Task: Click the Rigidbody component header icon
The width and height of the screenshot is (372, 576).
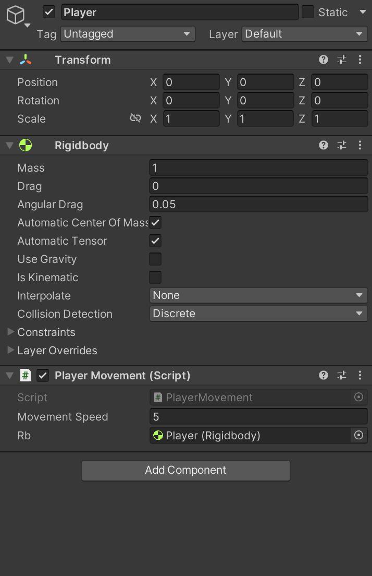Action: (x=26, y=145)
